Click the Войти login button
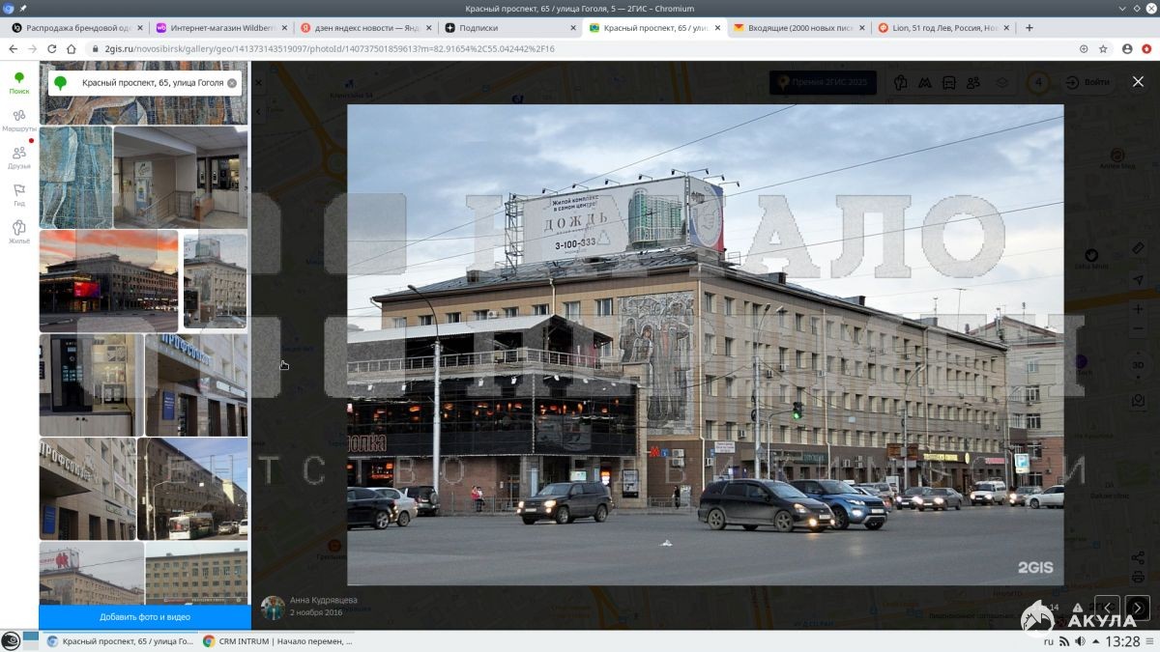 (1087, 82)
